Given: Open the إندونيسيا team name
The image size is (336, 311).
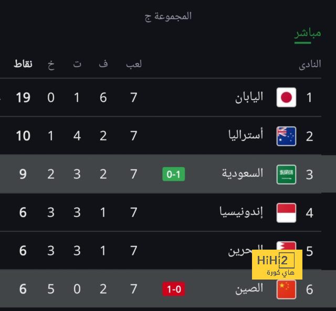Looking at the screenshot, I should [x=241, y=212].
